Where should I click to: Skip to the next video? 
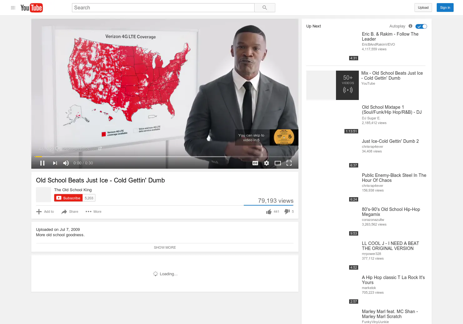click(x=55, y=163)
